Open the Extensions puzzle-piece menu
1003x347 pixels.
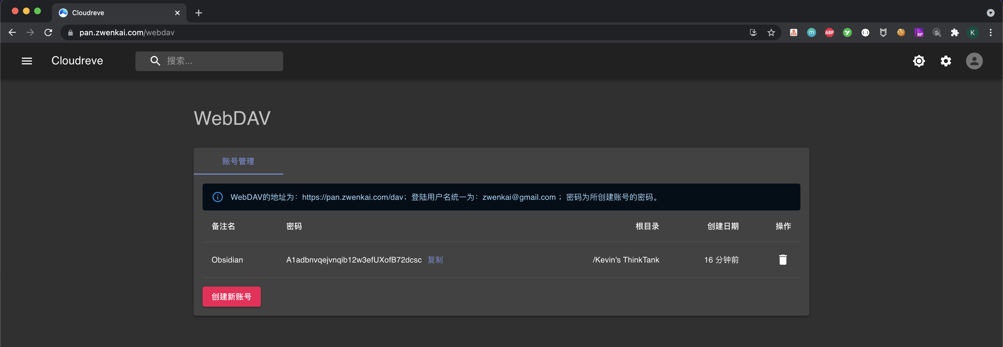tap(954, 33)
